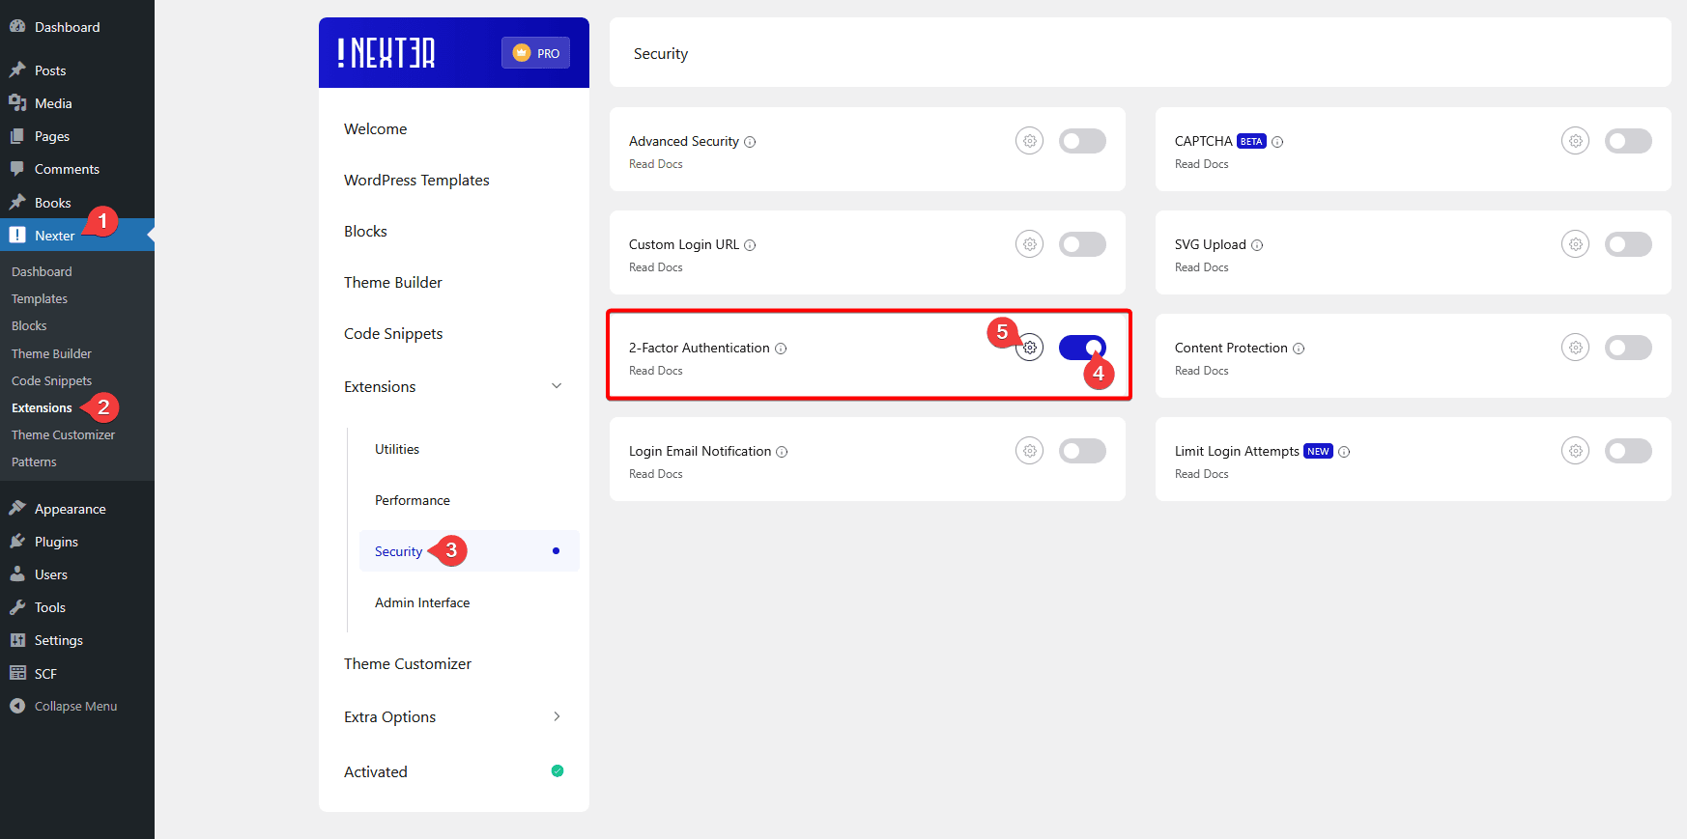Enable the CAPTCHA toggle
This screenshot has height=839, width=1687.
pyautogui.click(x=1628, y=141)
